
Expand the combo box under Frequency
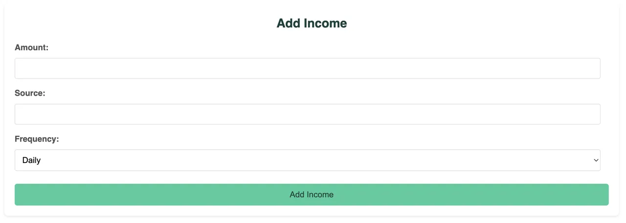(307, 160)
